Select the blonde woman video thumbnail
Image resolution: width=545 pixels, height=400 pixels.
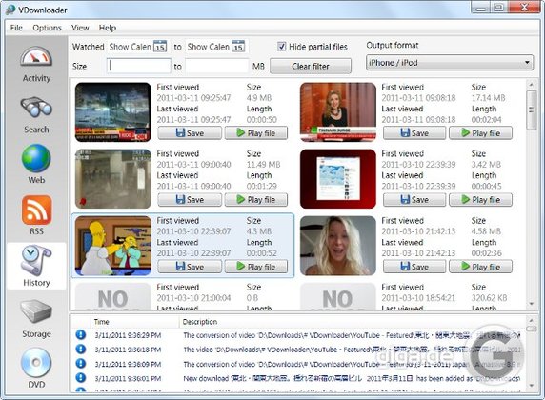tap(338, 246)
